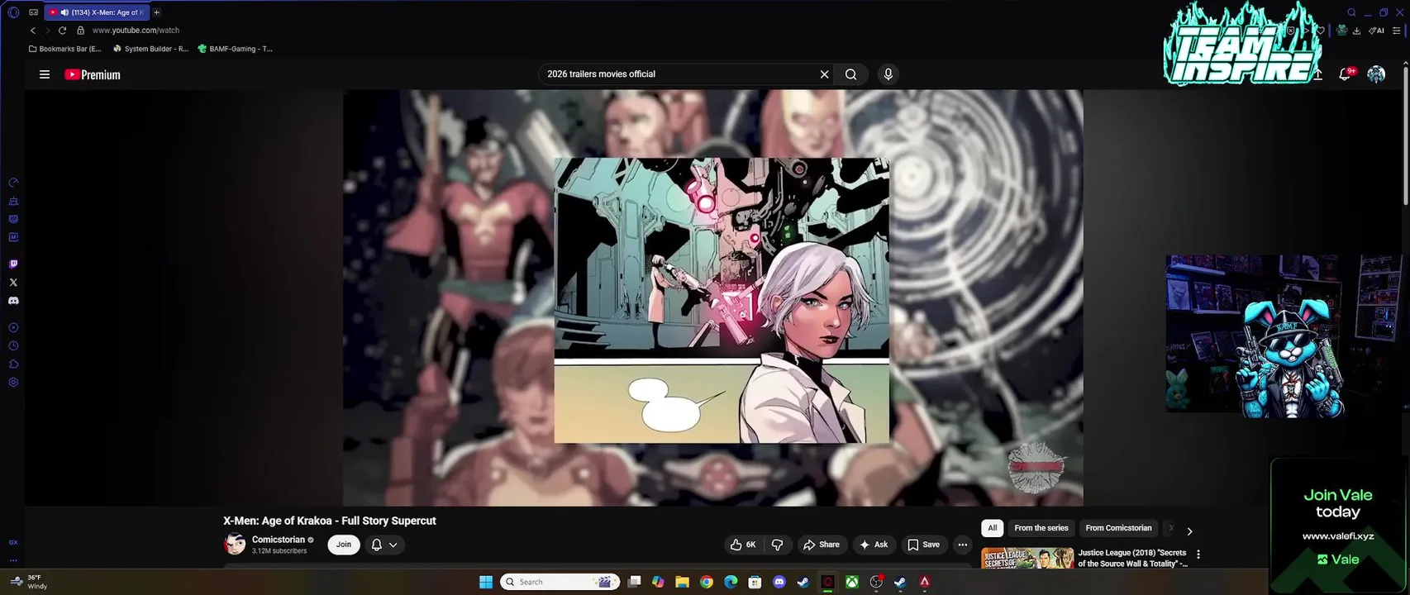Viewport: 1410px width, 595px height.
Task: Share the X-Men Krakoa video
Action: pyautogui.click(x=821, y=545)
